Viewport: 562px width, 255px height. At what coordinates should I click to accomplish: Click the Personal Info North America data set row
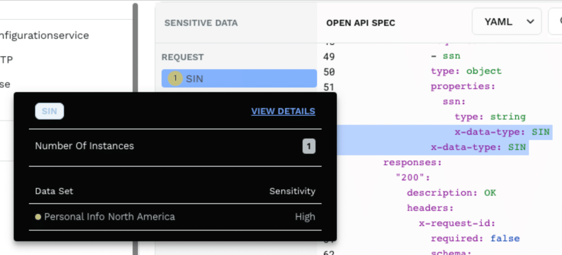click(109, 216)
